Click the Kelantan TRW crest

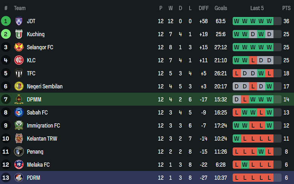point(19,138)
